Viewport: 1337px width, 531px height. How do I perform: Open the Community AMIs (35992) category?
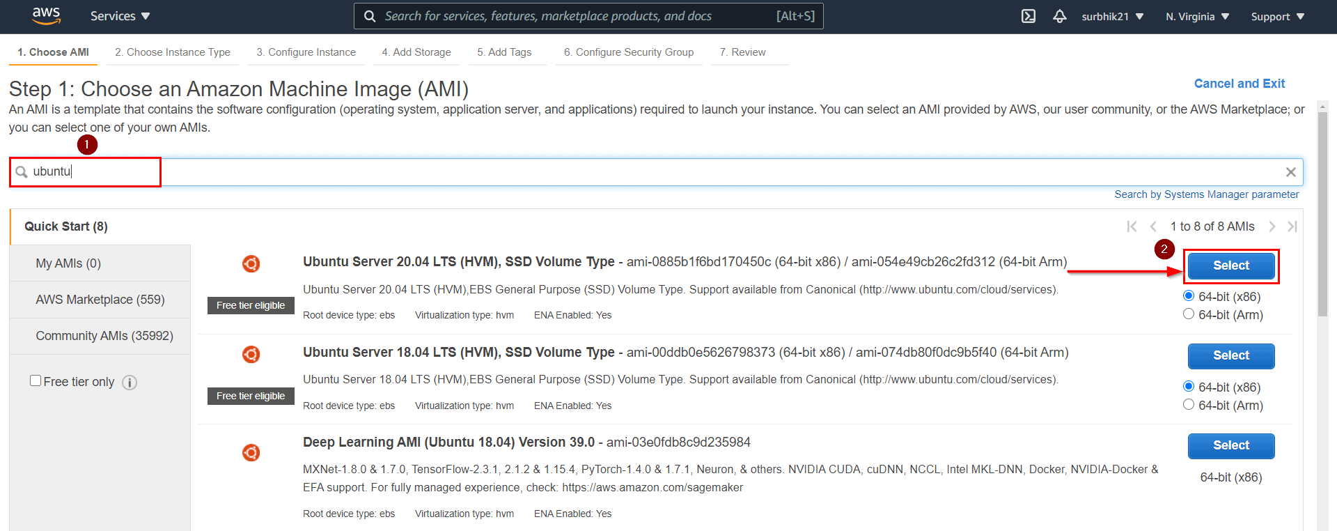100,336
